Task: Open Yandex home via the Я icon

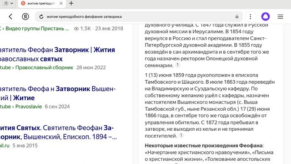Action: coord(25,17)
